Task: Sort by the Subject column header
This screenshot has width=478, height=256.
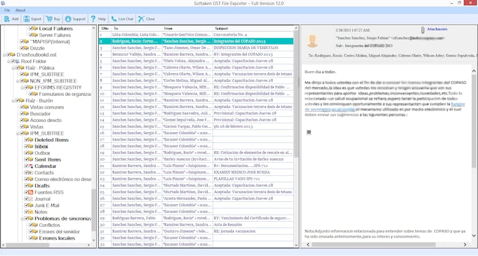Action: click(x=253, y=28)
